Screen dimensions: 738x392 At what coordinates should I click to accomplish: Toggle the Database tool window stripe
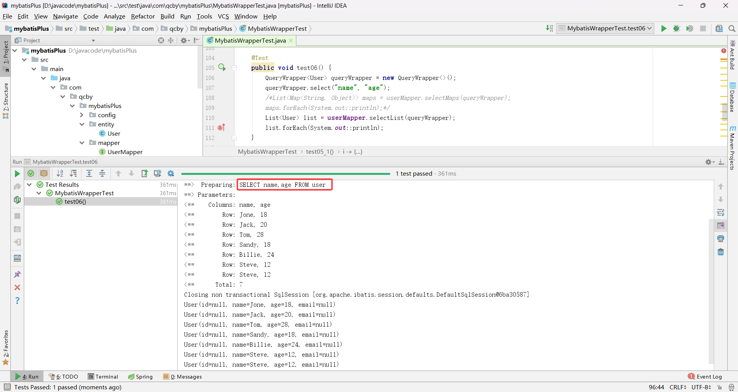[x=733, y=97]
